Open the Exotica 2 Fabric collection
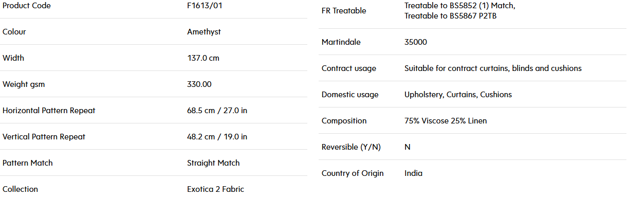 216,189
